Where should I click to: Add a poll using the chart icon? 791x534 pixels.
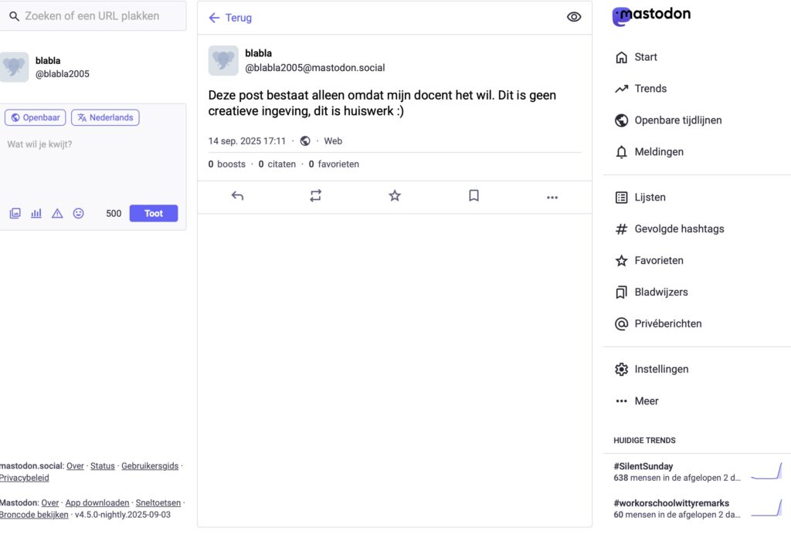36,214
